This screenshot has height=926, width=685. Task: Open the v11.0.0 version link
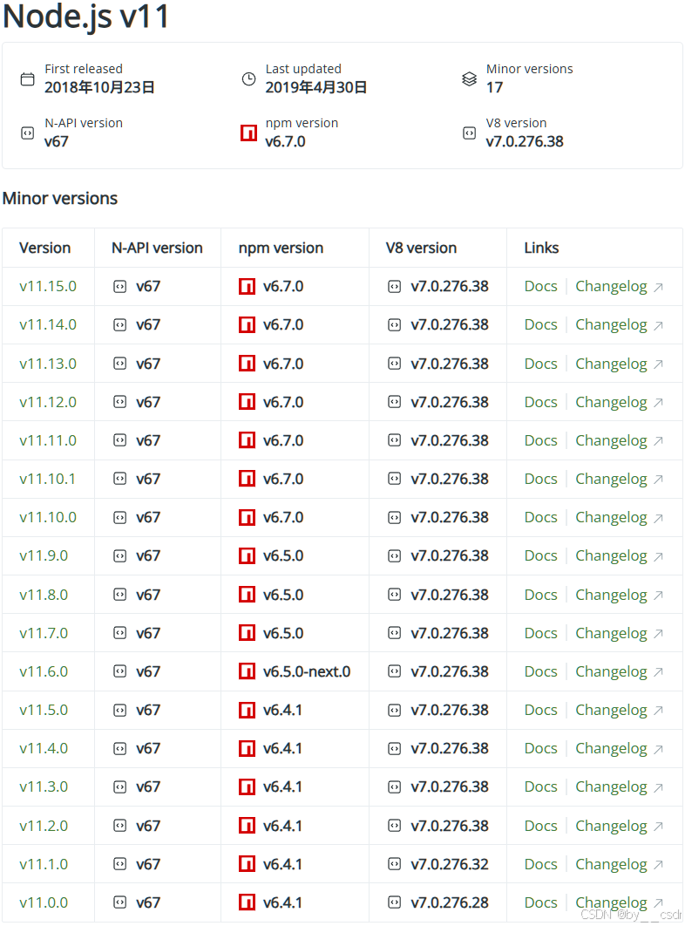coord(44,902)
